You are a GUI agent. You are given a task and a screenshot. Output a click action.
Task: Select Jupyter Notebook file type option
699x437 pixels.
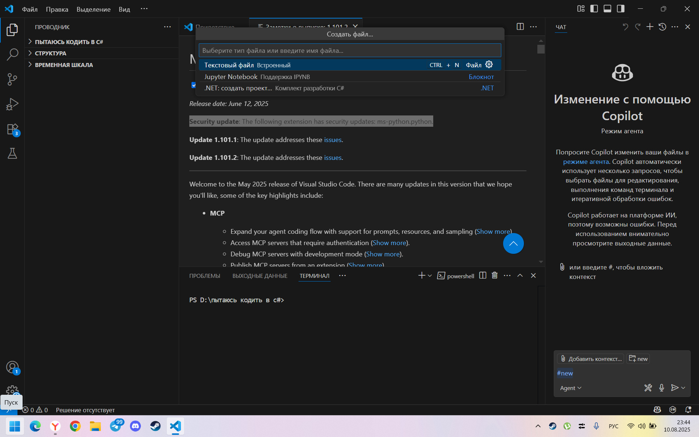point(231,77)
